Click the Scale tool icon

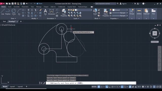coord(32,16)
